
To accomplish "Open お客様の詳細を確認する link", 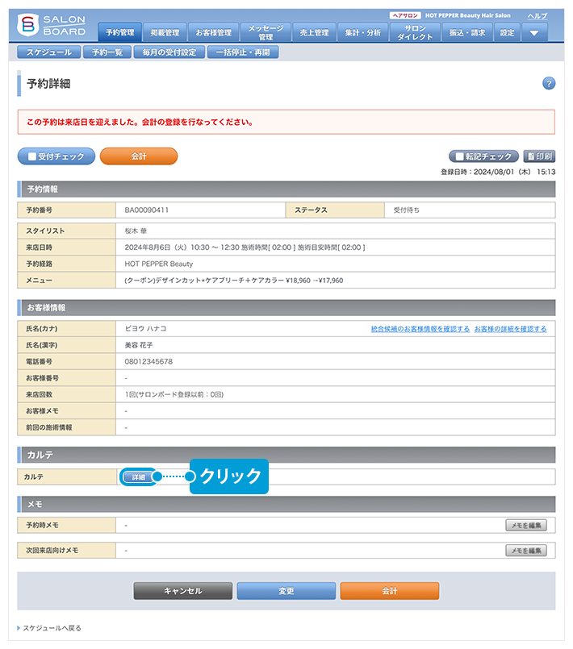I will coord(510,329).
